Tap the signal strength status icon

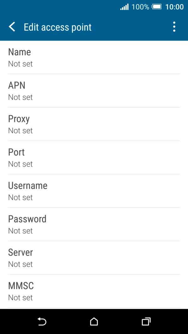[x=124, y=7]
